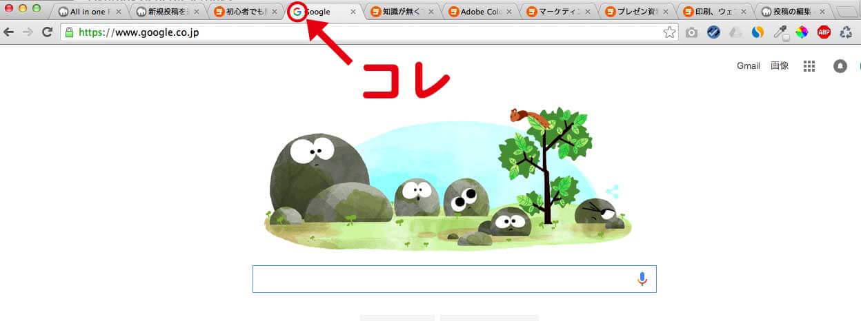Screen dimensions: 861x321
Task: Click the grey Google Drive extension icon
Action: tap(736, 32)
